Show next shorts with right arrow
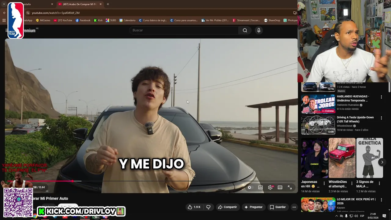Image resolution: width=391 pixels, height=220 pixels. coord(382,162)
